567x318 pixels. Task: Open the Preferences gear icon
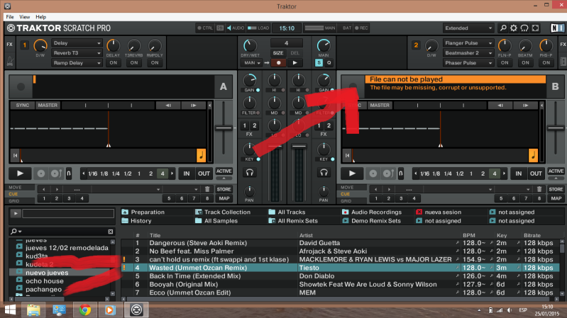(x=514, y=28)
